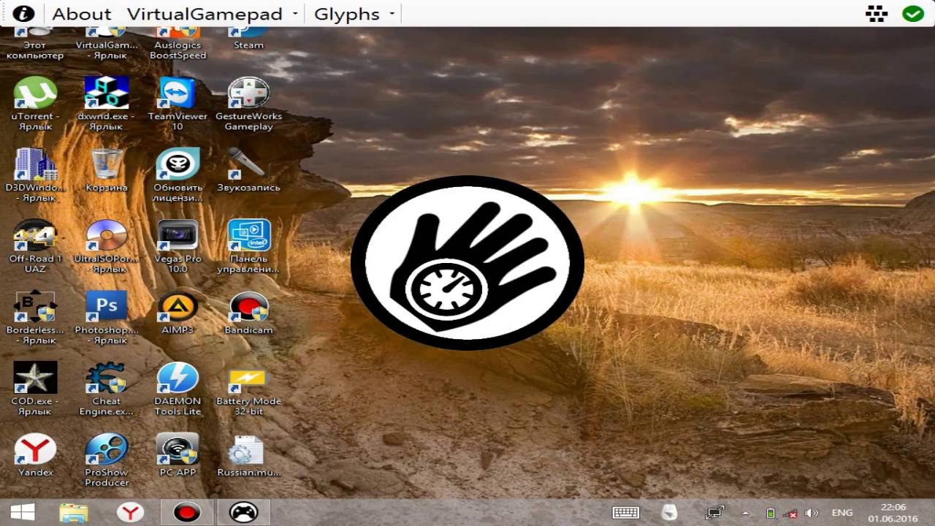Viewport: 935px width, 526px height.
Task: Expand the VirtualGamepad dropdown arrow
Action: 295,14
